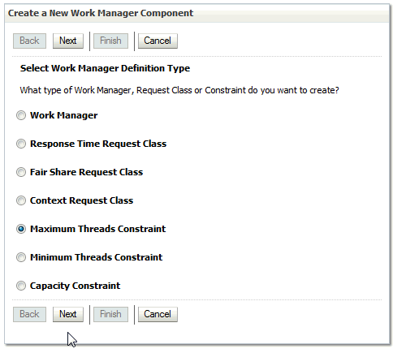Screen dimensions: 393x353
Task: Click the 'Minimum Threads Constraint' label text
Action: coord(96,257)
